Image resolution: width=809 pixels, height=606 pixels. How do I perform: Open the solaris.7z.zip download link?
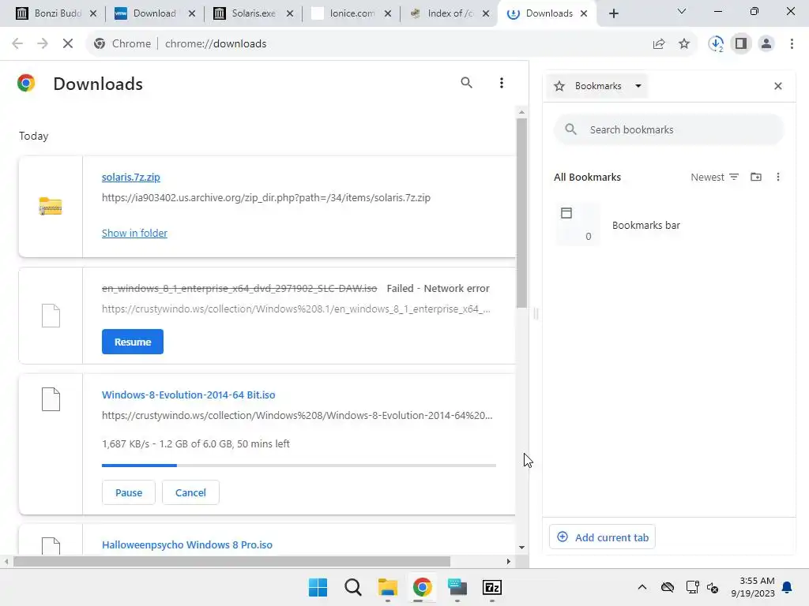pyautogui.click(x=130, y=177)
